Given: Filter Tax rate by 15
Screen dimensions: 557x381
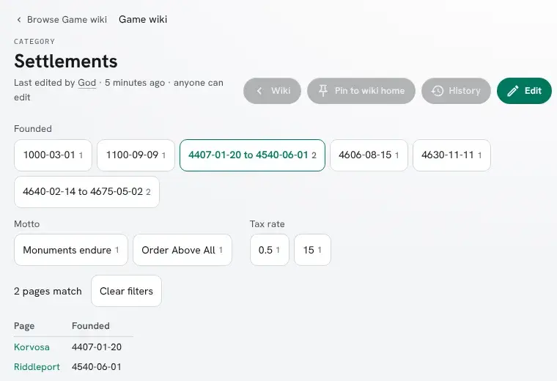Looking at the screenshot, I should [312, 250].
